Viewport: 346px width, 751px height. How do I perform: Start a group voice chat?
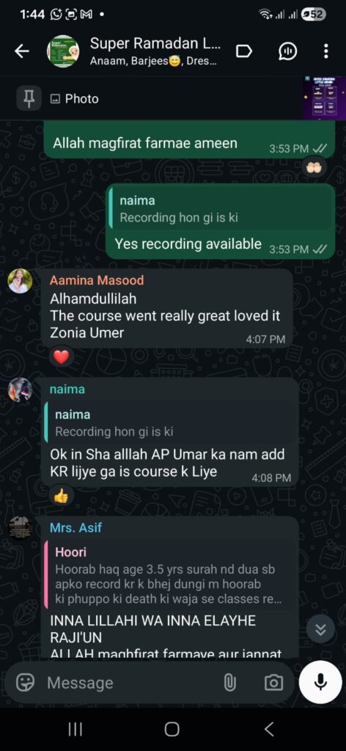[287, 51]
